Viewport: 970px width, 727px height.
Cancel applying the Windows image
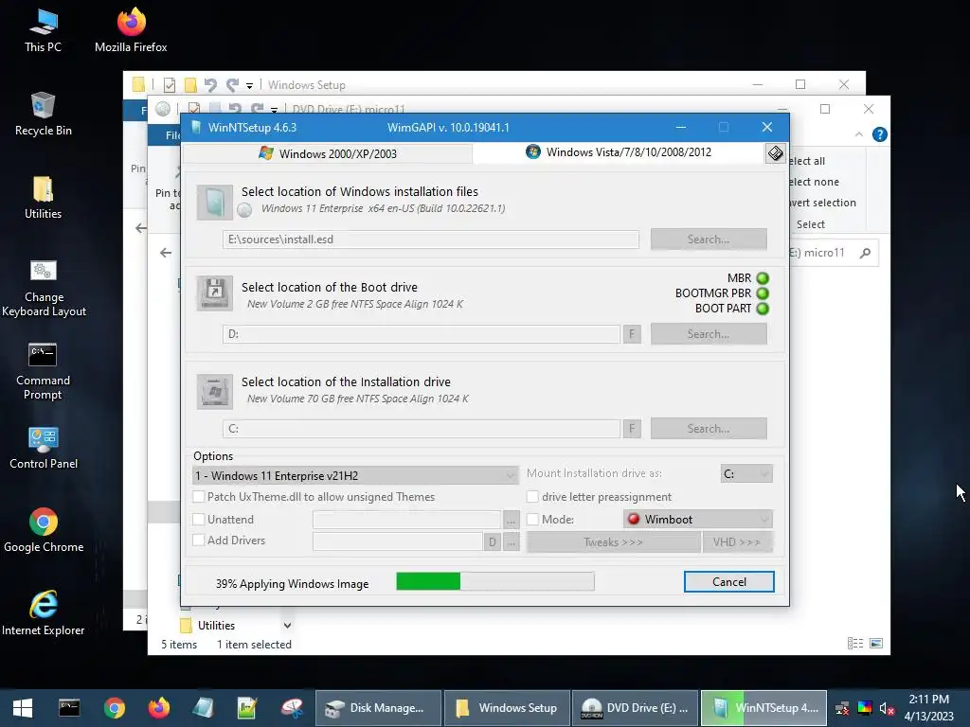728,582
